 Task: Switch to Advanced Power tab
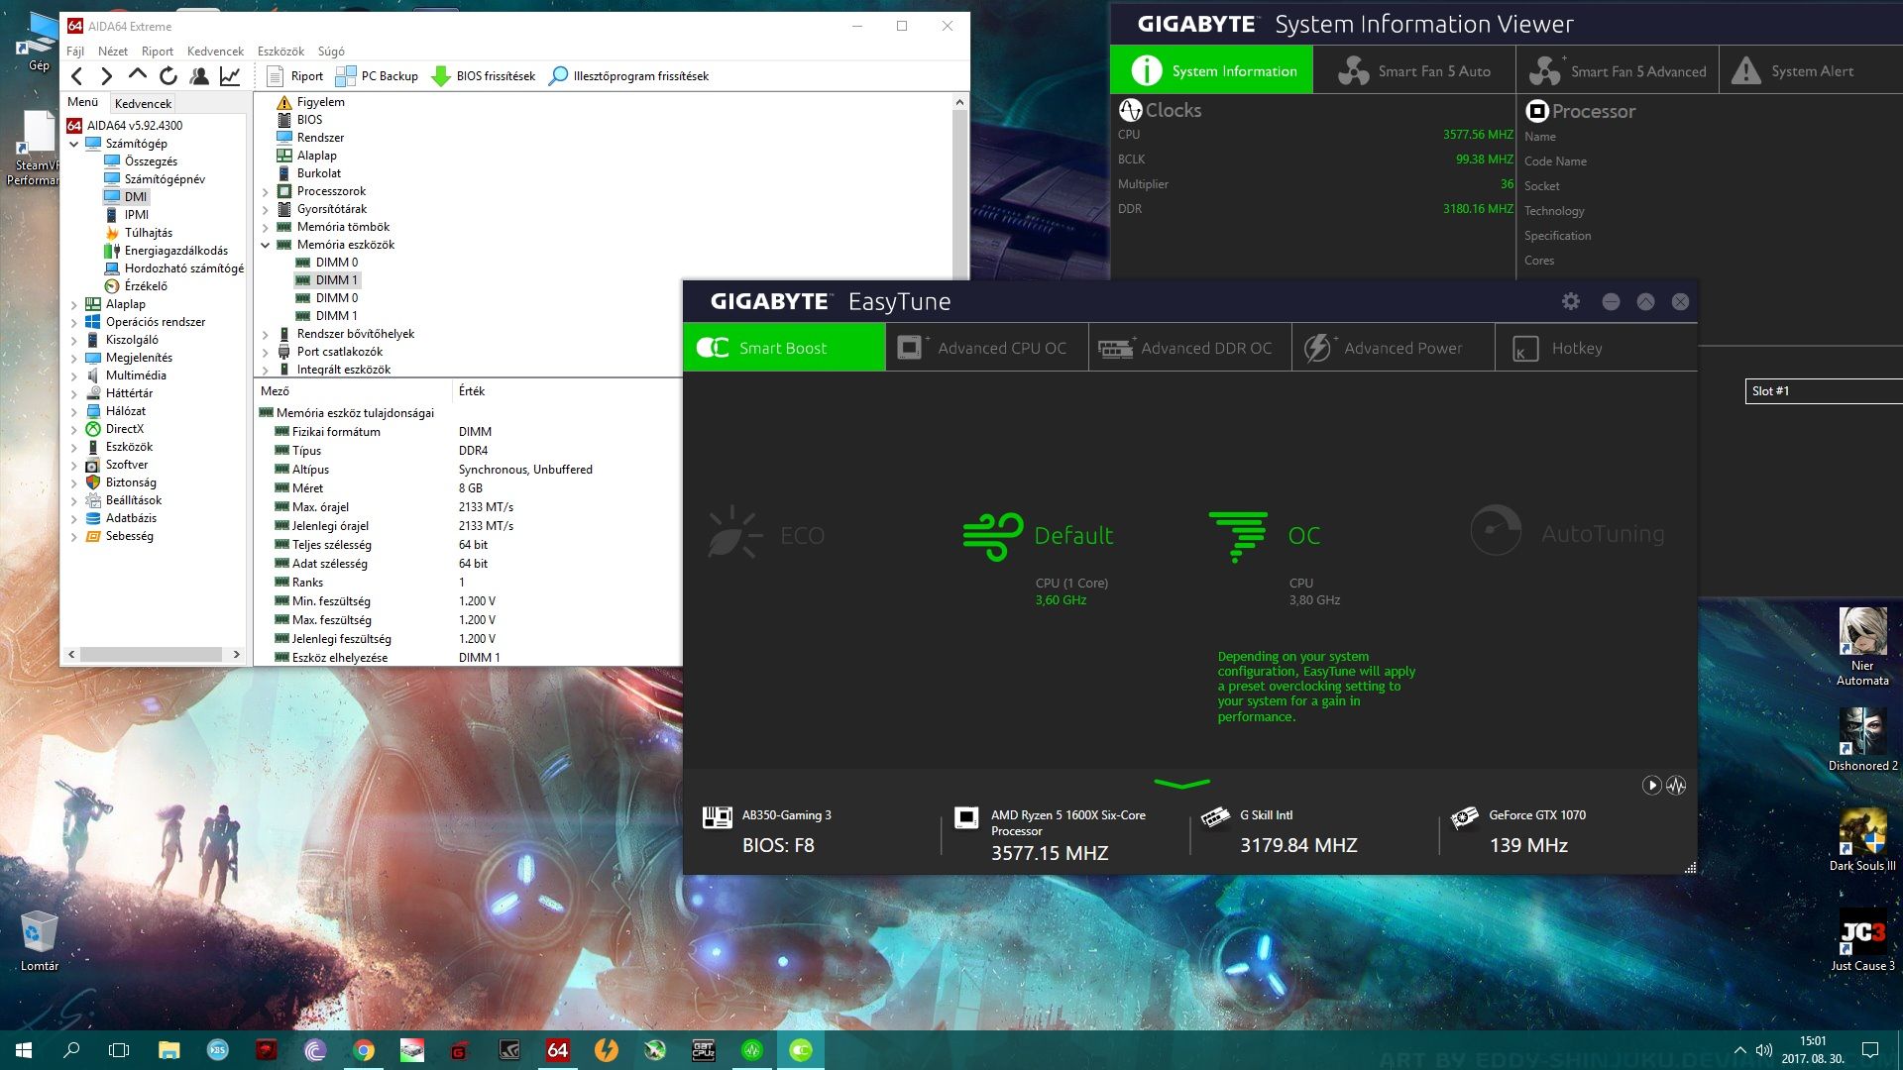coord(1393,348)
